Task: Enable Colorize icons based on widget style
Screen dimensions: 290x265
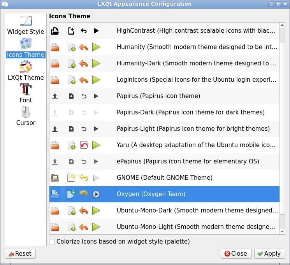Action: tap(52, 242)
